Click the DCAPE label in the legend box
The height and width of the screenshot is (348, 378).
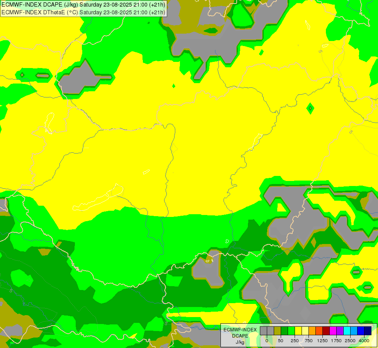coord(240,336)
